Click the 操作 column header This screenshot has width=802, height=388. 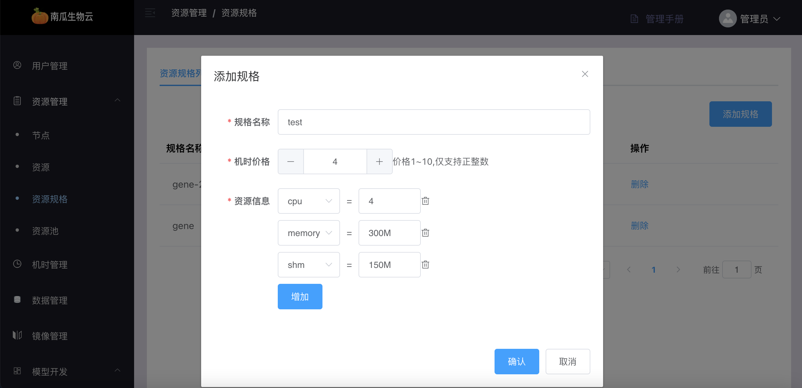click(639, 148)
